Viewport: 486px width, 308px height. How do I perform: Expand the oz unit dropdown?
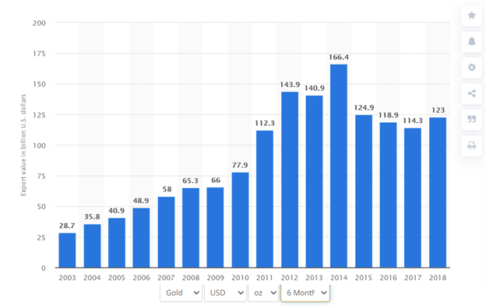[x=263, y=292]
